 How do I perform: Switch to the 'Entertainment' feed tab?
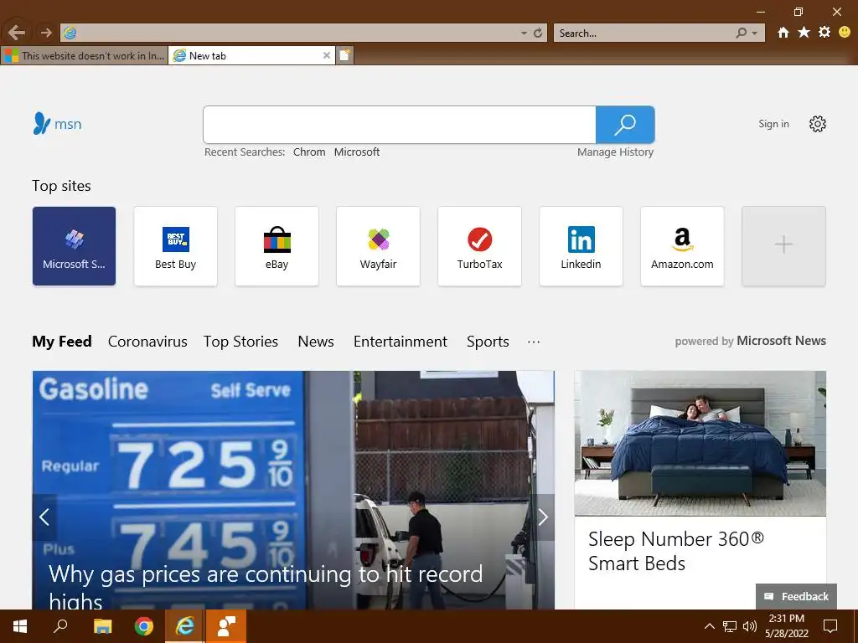tap(400, 342)
